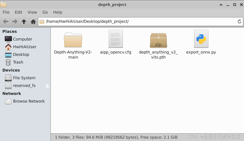244x141 pixels.
Task: Click the depth_anything_v2_vits.pth file name
Action: tap(158, 55)
